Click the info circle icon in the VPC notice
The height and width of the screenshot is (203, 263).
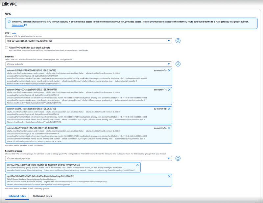click(x=9, y=22)
